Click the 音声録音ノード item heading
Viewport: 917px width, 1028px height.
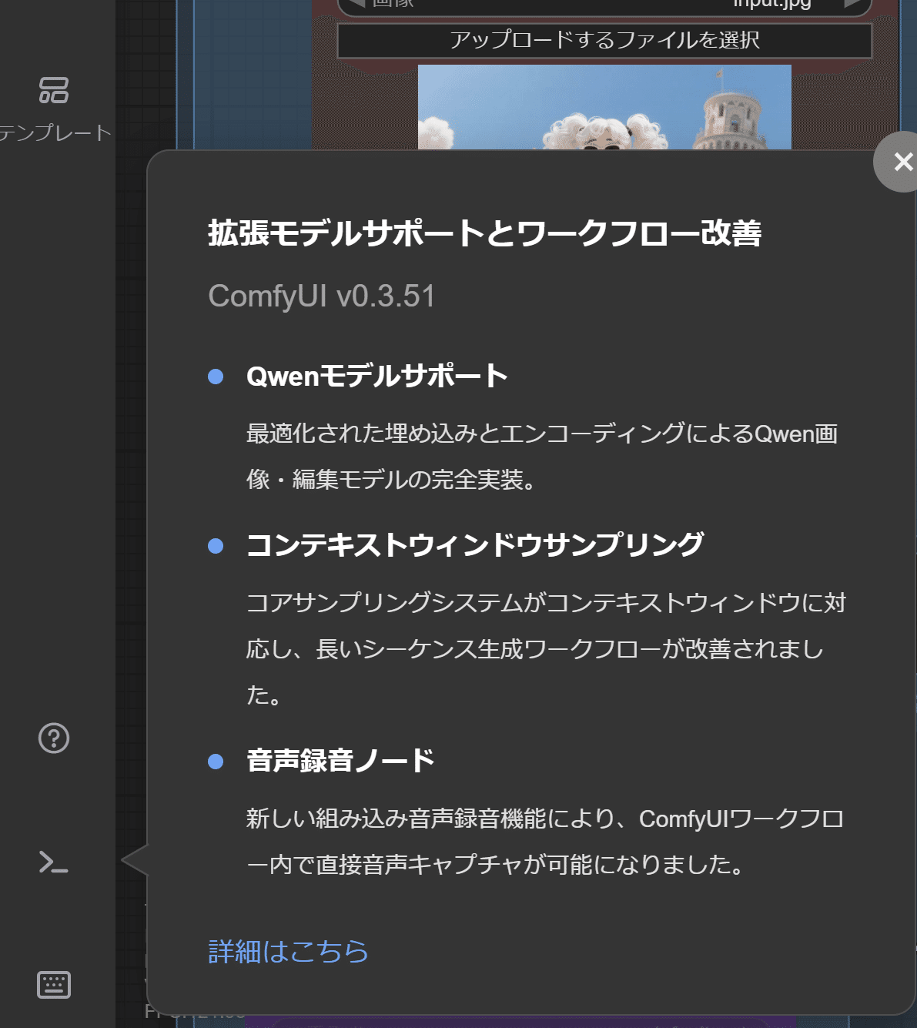[x=340, y=761]
